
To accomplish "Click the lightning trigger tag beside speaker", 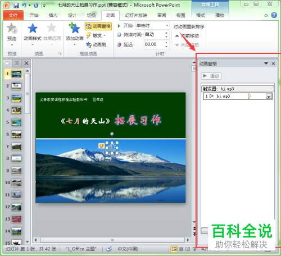I will point(101,146).
